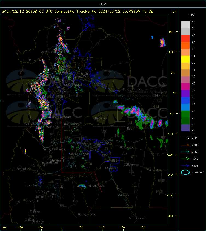The image size is (206, 231).
Task: Pick the purple swatch between 39 and 36 dBZ
Action: pyautogui.click(x=185, y=93)
